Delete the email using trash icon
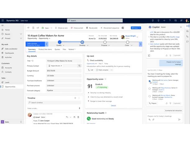Image resolution: width=190 pixels, height=142 pixels. pos(78,117)
